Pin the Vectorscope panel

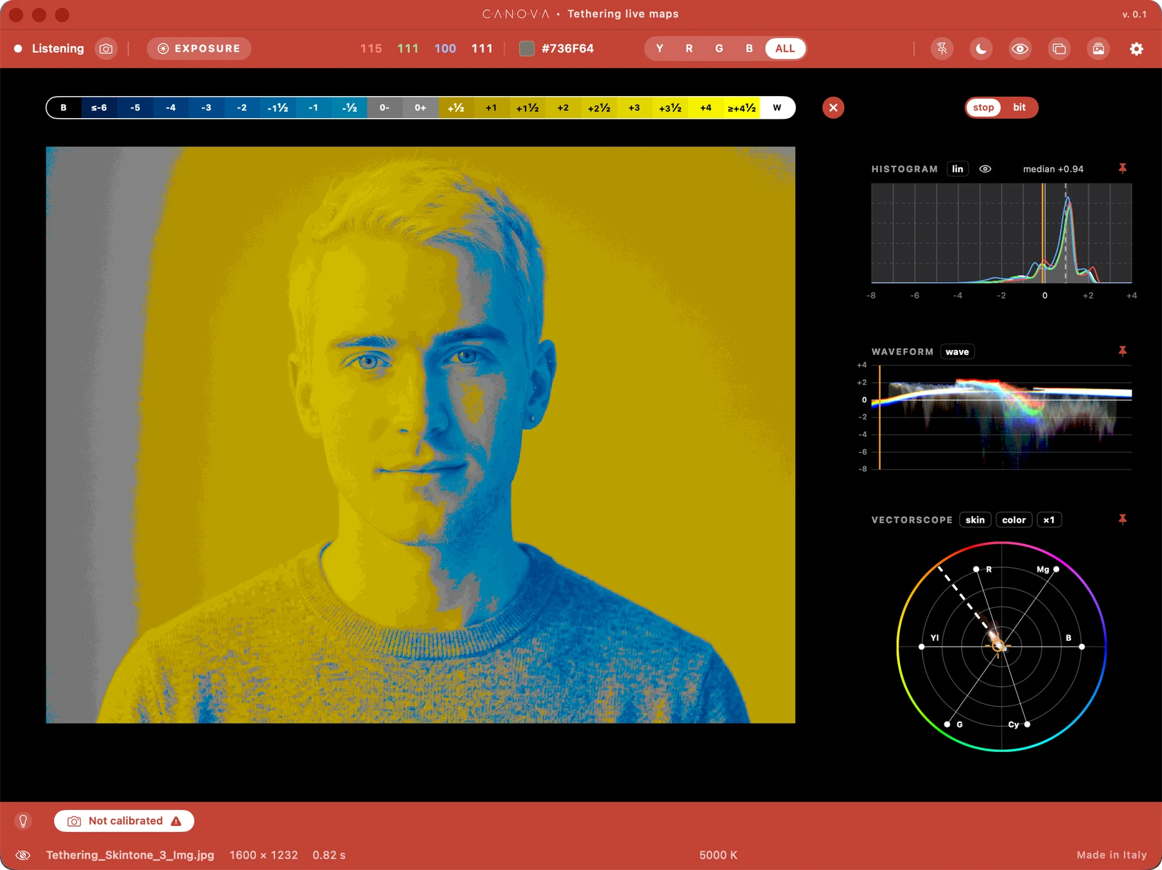(x=1123, y=520)
